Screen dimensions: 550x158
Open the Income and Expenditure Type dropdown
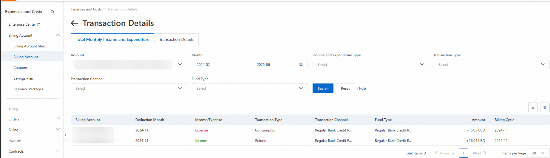(x=370, y=64)
